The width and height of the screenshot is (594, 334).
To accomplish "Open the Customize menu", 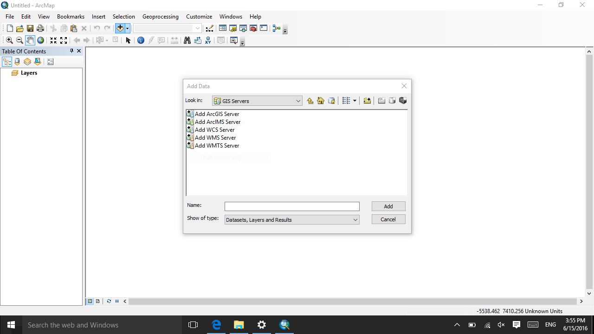I will 199,16.
